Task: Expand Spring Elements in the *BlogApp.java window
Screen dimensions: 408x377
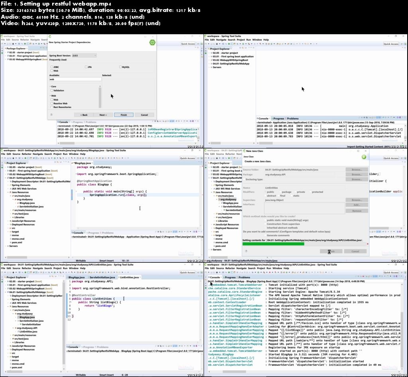Action: point(8,185)
